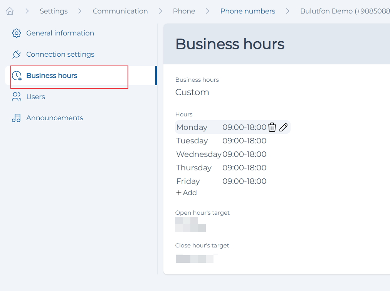Edit Monday hours with the pencil icon
This screenshot has height=291, width=390.
coord(283,127)
